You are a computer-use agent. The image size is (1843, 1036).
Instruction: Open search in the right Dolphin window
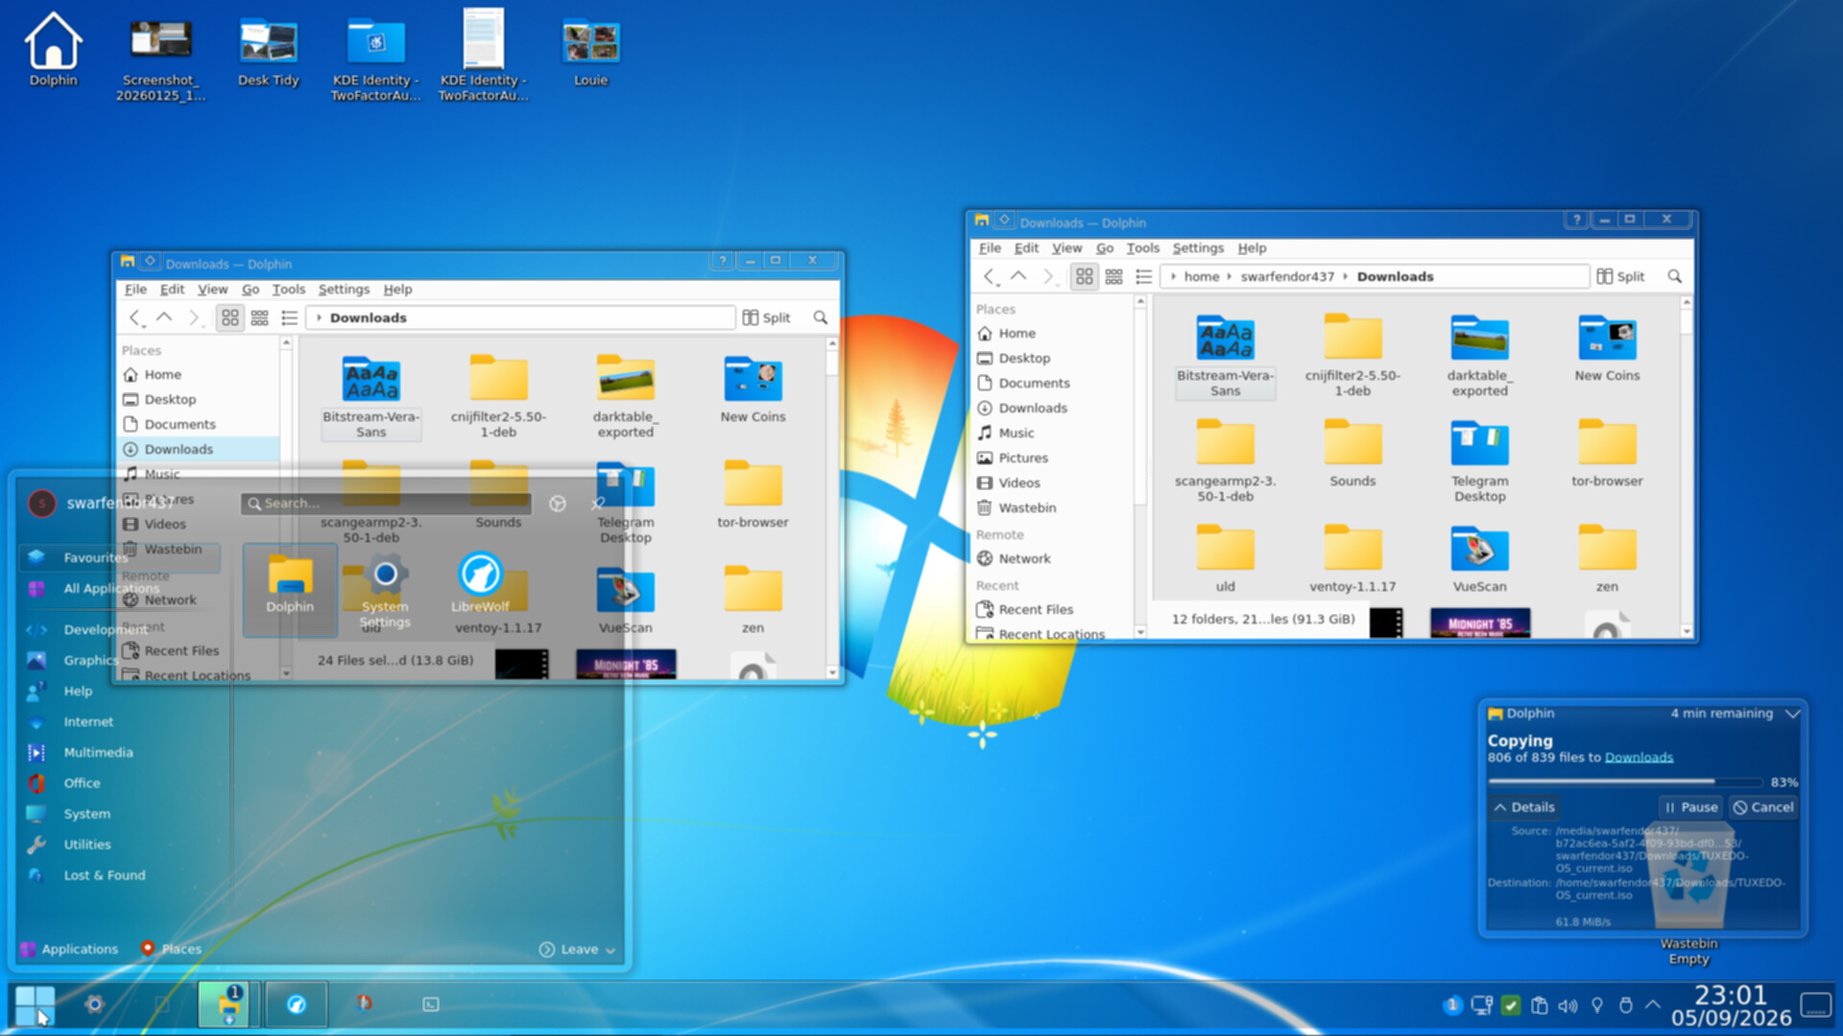(x=1674, y=276)
